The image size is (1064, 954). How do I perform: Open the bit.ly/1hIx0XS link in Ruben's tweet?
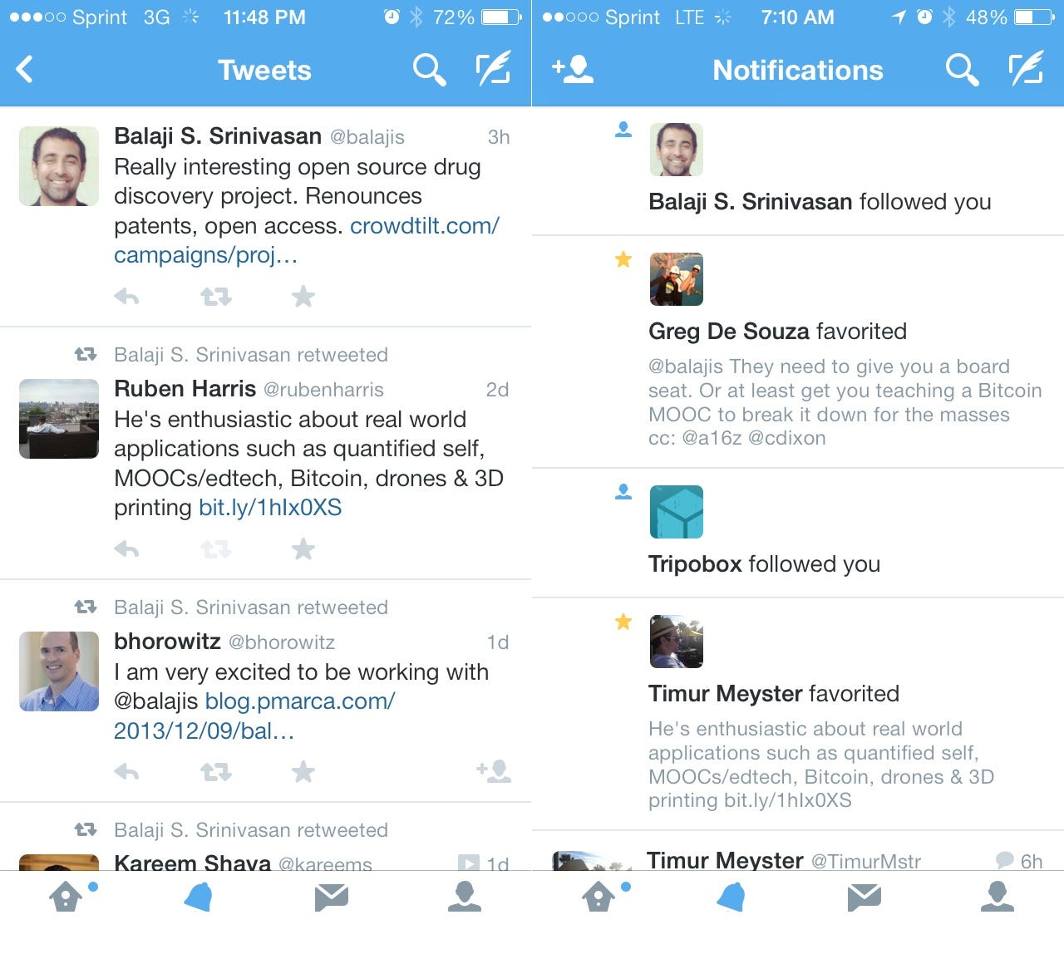pyautogui.click(x=270, y=508)
